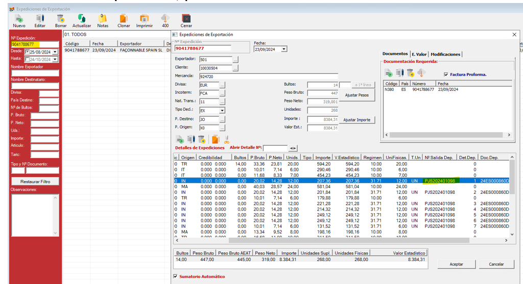This screenshot has width=523, height=284.
Task: Toggle the Hasta date checkbox
Action: 27,59
